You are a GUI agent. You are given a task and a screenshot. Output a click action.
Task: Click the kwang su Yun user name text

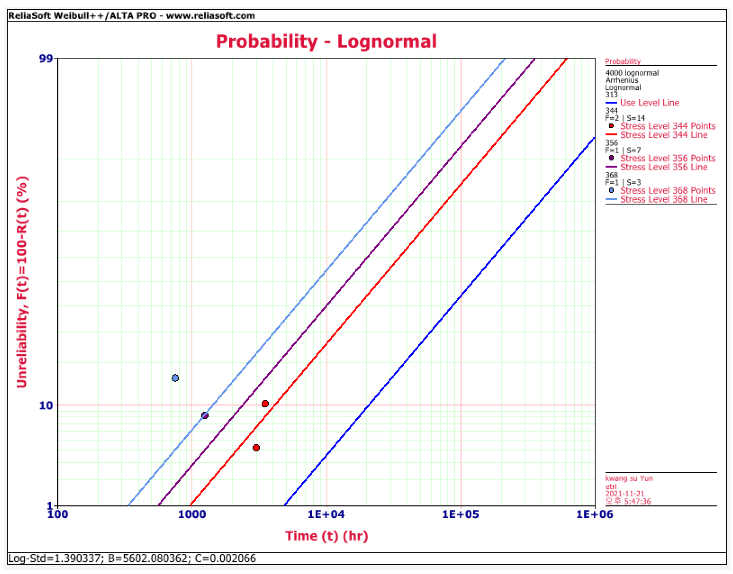point(628,478)
